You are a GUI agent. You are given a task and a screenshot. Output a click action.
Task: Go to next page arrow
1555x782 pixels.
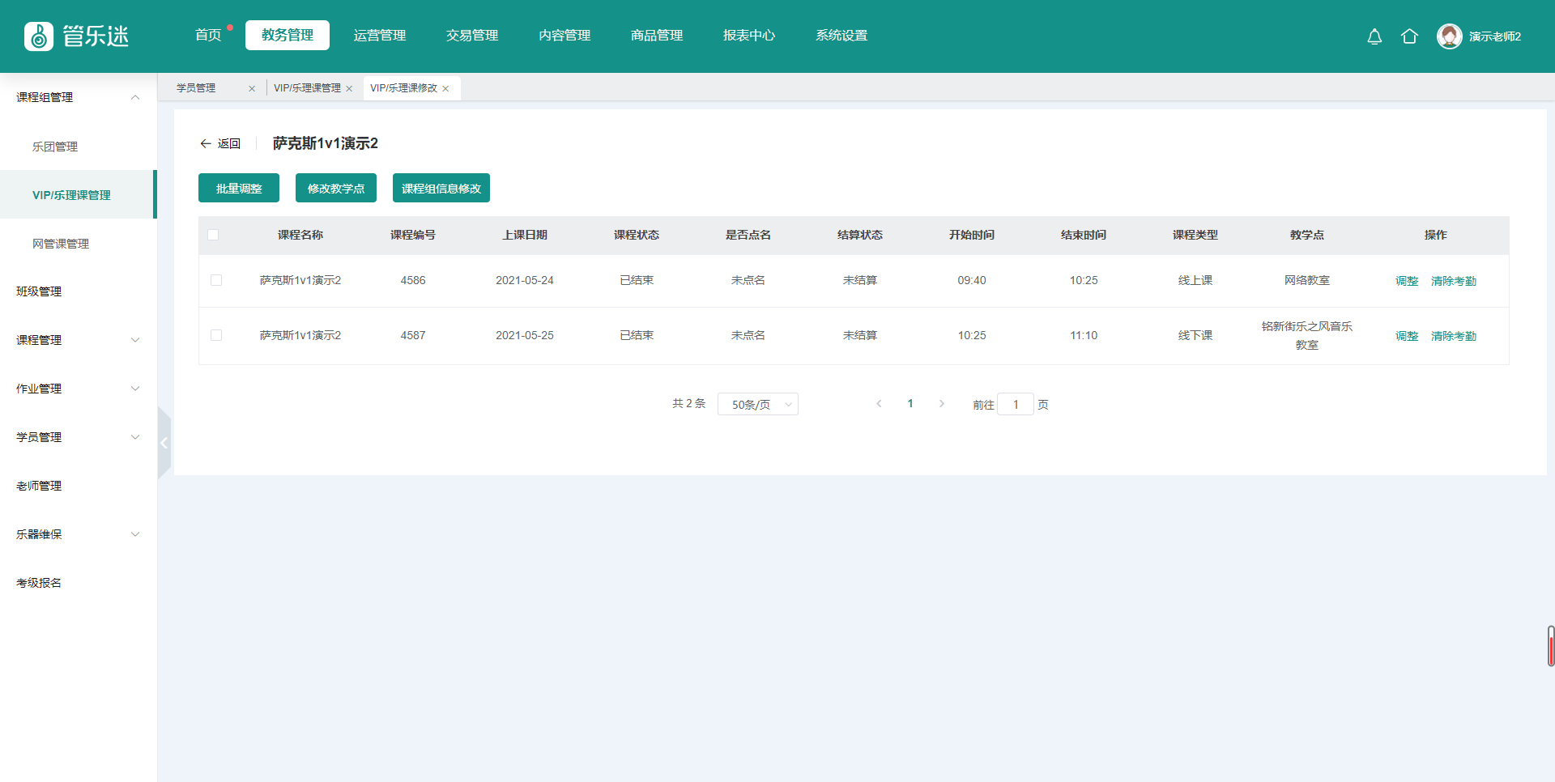[941, 404]
